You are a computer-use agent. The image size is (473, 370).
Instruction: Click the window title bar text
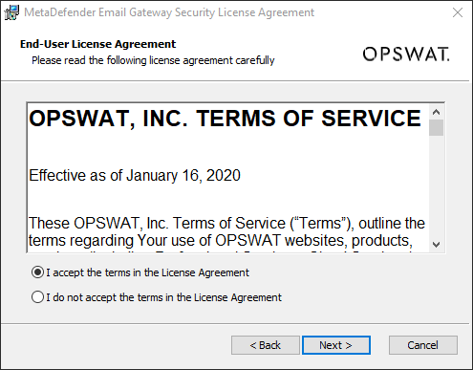coord(169,12)
